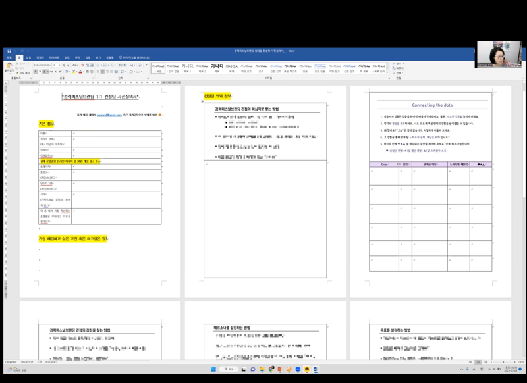Open the font name combo box
The height and width of the screenshot is (383, 527).
[42, 65]
